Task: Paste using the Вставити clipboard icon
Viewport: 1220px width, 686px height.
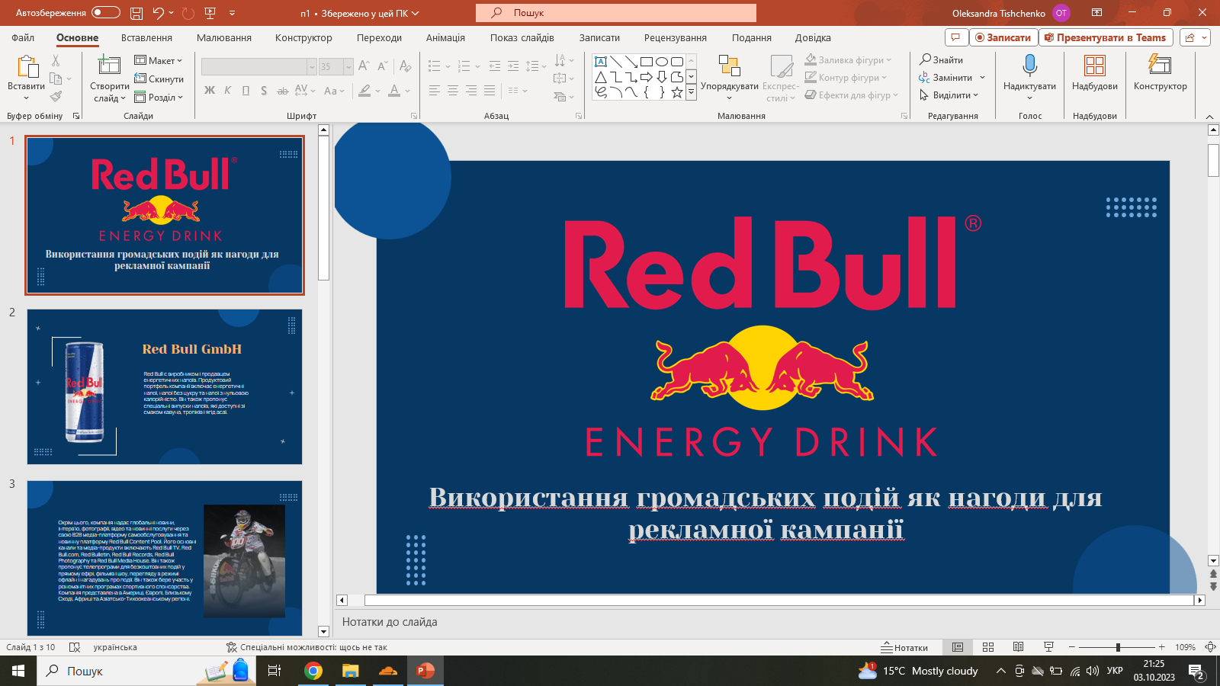Action: click(27, 67)
